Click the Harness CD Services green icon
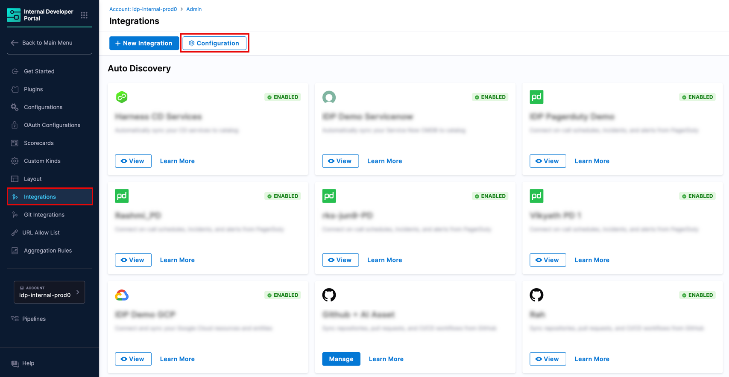 coord(122,97)
